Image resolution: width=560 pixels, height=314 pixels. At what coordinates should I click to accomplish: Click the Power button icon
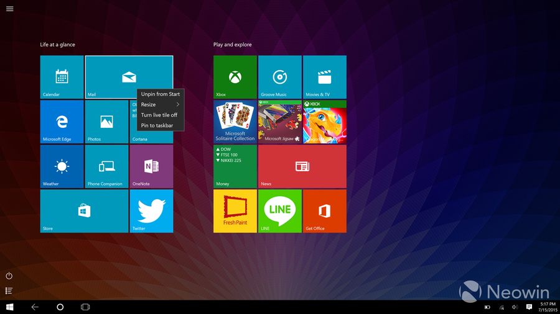(x=9, y=276)
